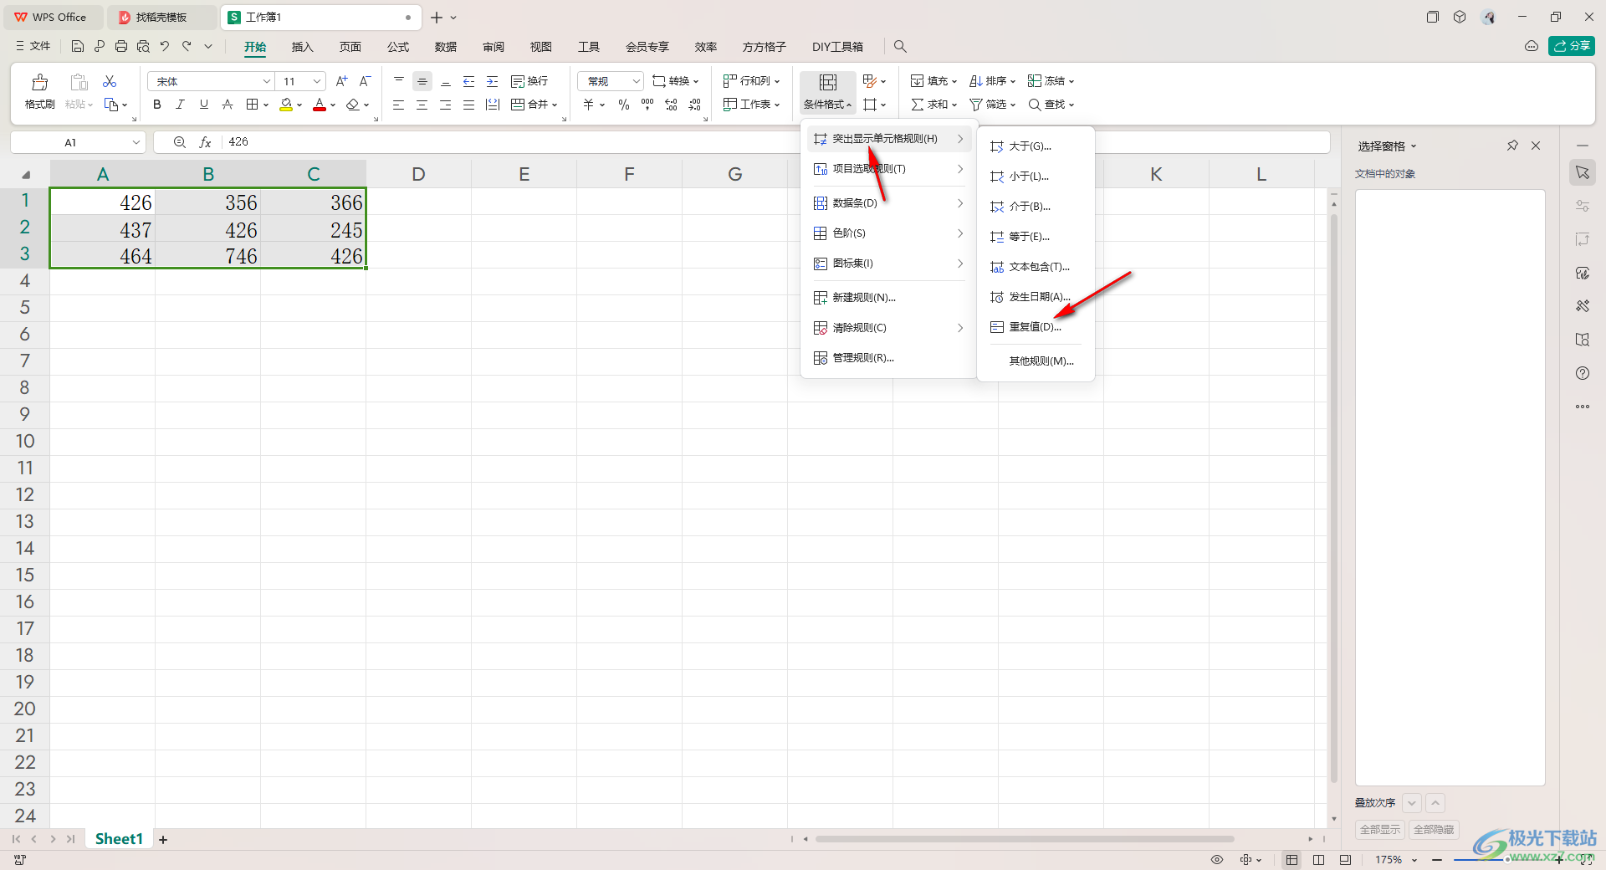Click the Name Box showing A1
The height and width of the screenshot is (870, 1606).
point(78,142)
